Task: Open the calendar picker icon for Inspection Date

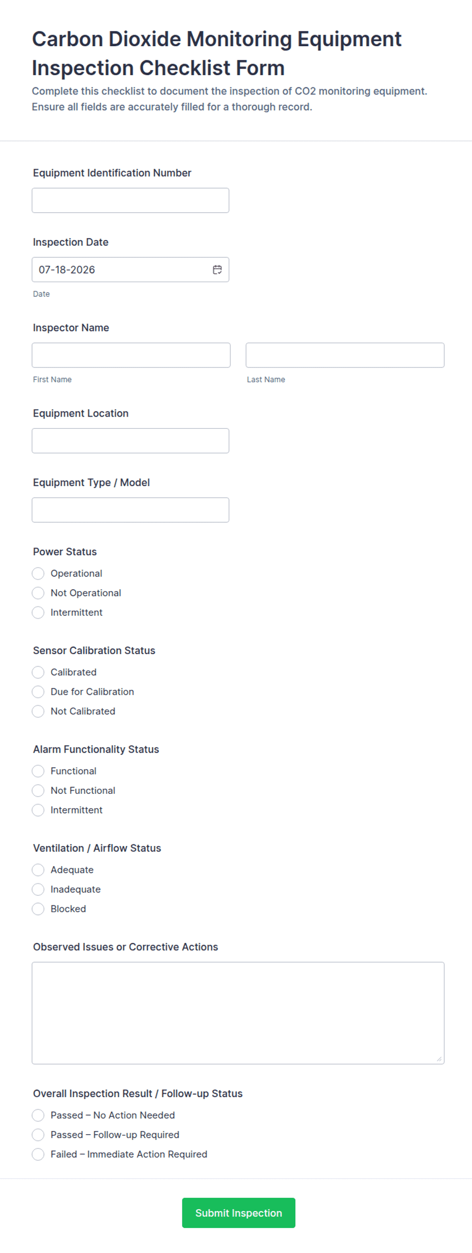Action: coord(217,269)
